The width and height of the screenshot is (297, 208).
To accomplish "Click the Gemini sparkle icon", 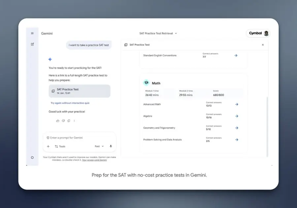I will (50, 59).
